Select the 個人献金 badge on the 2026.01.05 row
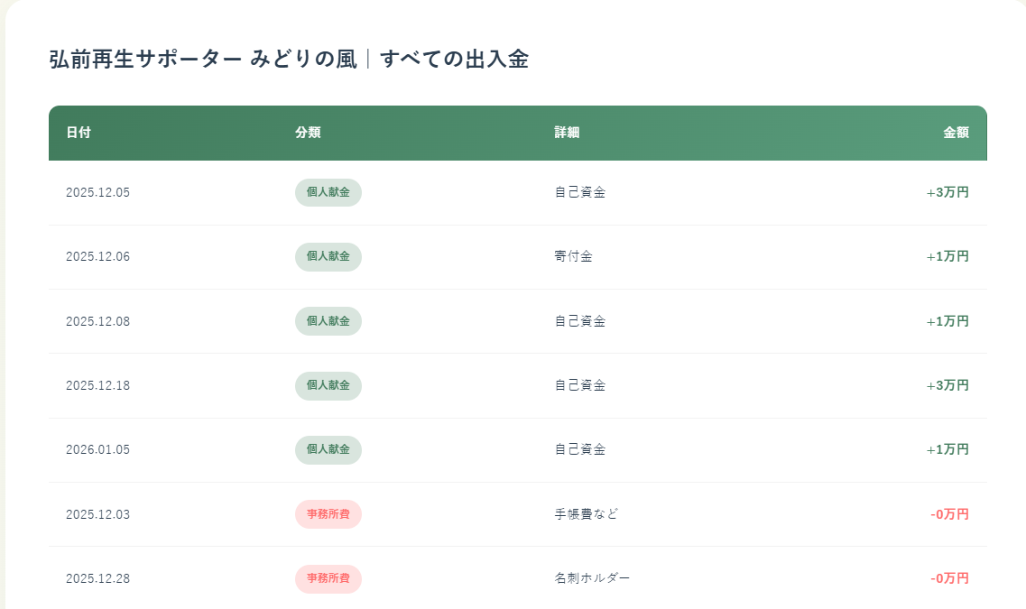Screen dimensions: 1026x609 tap(328, 449)
